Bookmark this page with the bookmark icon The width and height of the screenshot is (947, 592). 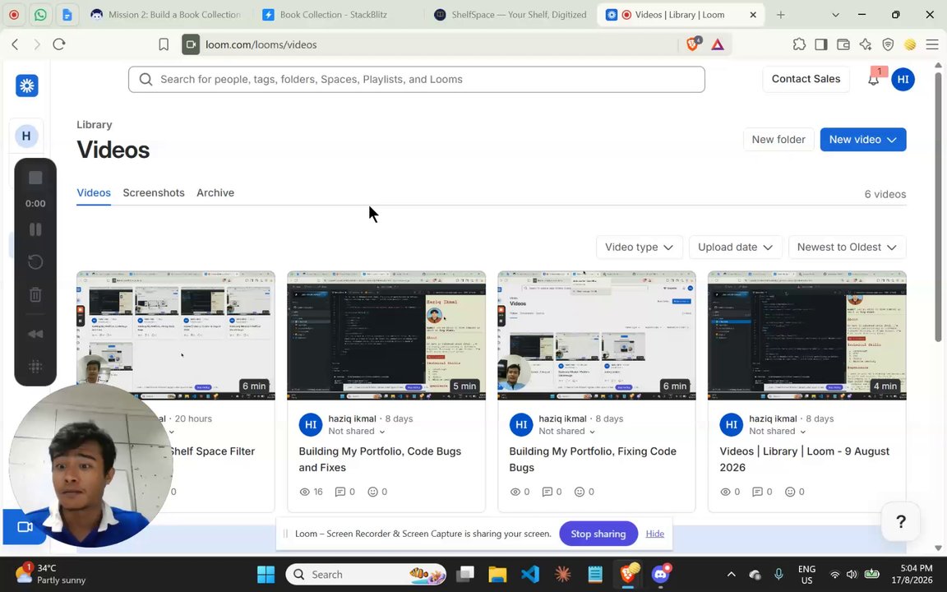[x=164, y=44]
